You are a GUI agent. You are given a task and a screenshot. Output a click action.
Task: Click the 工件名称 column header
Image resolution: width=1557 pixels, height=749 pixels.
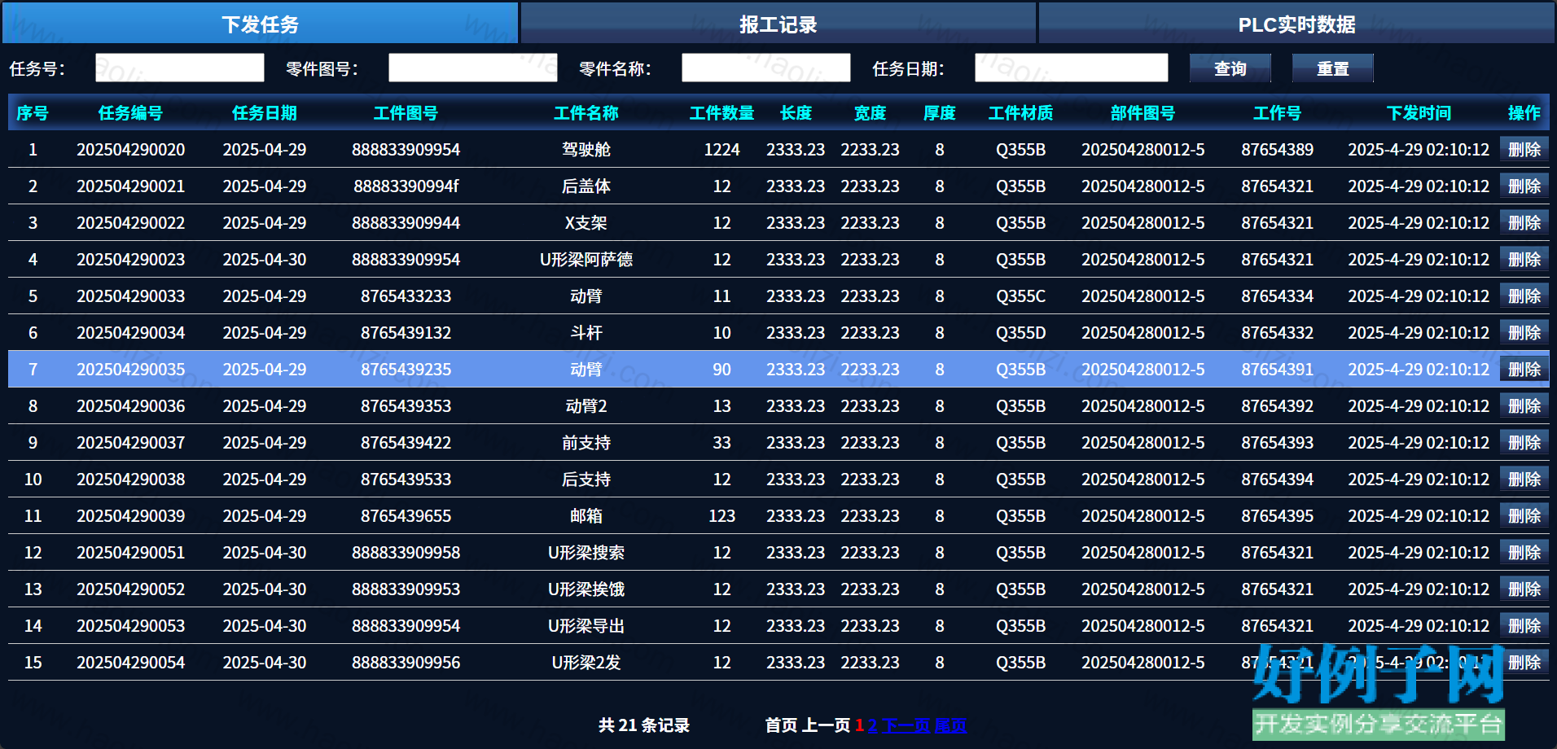coord(586,112)
